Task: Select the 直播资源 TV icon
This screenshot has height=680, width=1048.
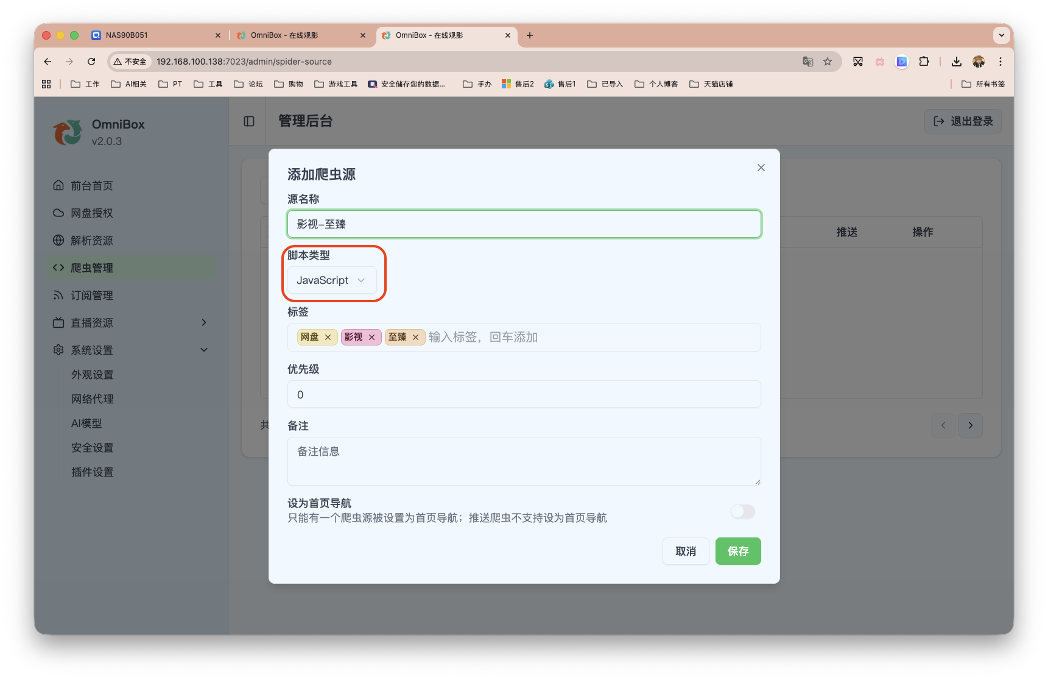Action: (58, 322)
